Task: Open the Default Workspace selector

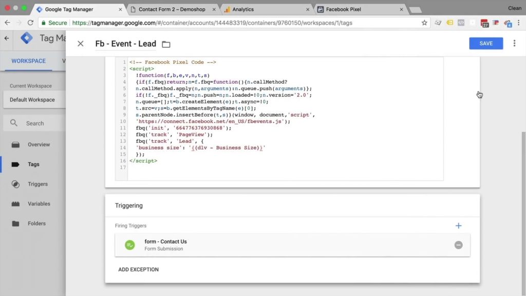Action: click(x=33, y=100)
